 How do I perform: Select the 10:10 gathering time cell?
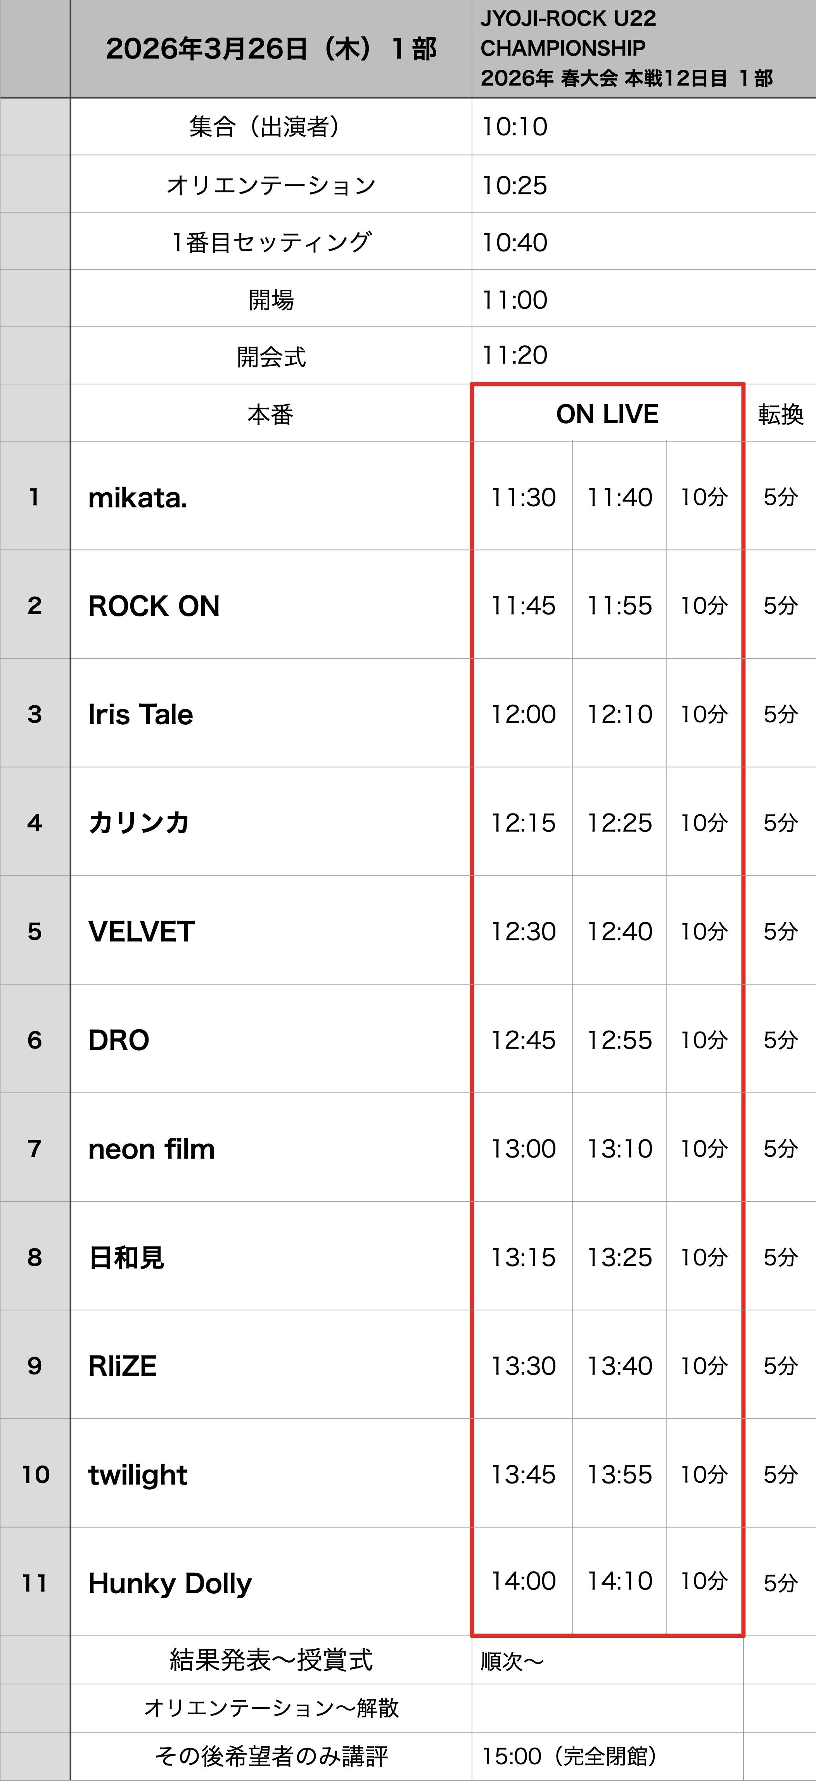pyautogui.click(x=515, y=127)
